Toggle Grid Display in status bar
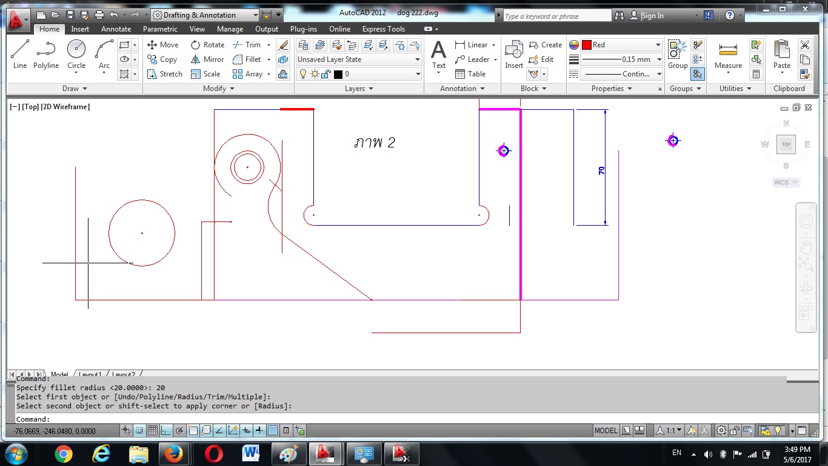Image resolution: width=828 pixels, height=466 pixels. [153, 431]
